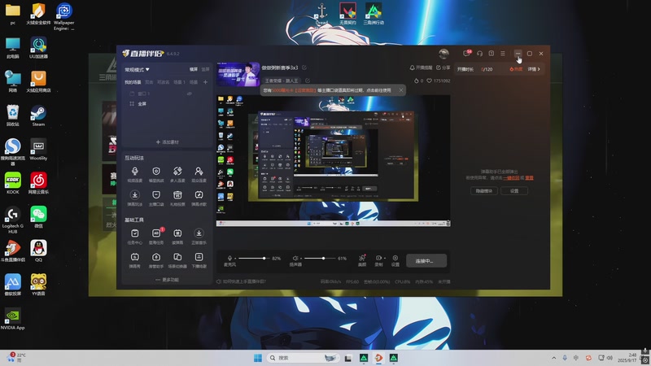Dismiss the expiring-card notification banner
The width and height of the screenshot is (651, 366).
coord(400,90)
